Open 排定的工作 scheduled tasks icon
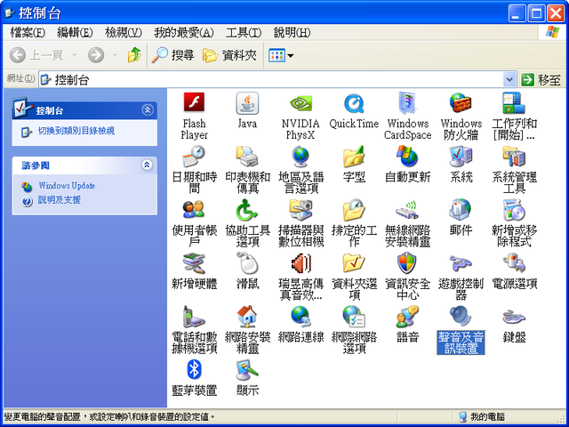 pos(354,210)
